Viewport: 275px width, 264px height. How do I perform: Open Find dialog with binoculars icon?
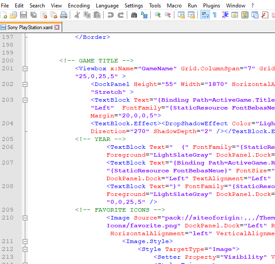click(x=134, y=15)
